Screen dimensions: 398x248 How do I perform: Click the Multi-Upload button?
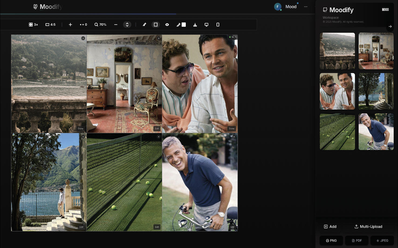coord(368,226)
